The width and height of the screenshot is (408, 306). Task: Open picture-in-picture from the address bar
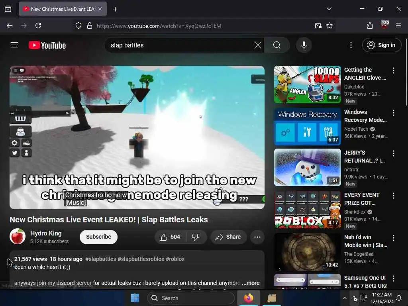[x=318, y=26]
